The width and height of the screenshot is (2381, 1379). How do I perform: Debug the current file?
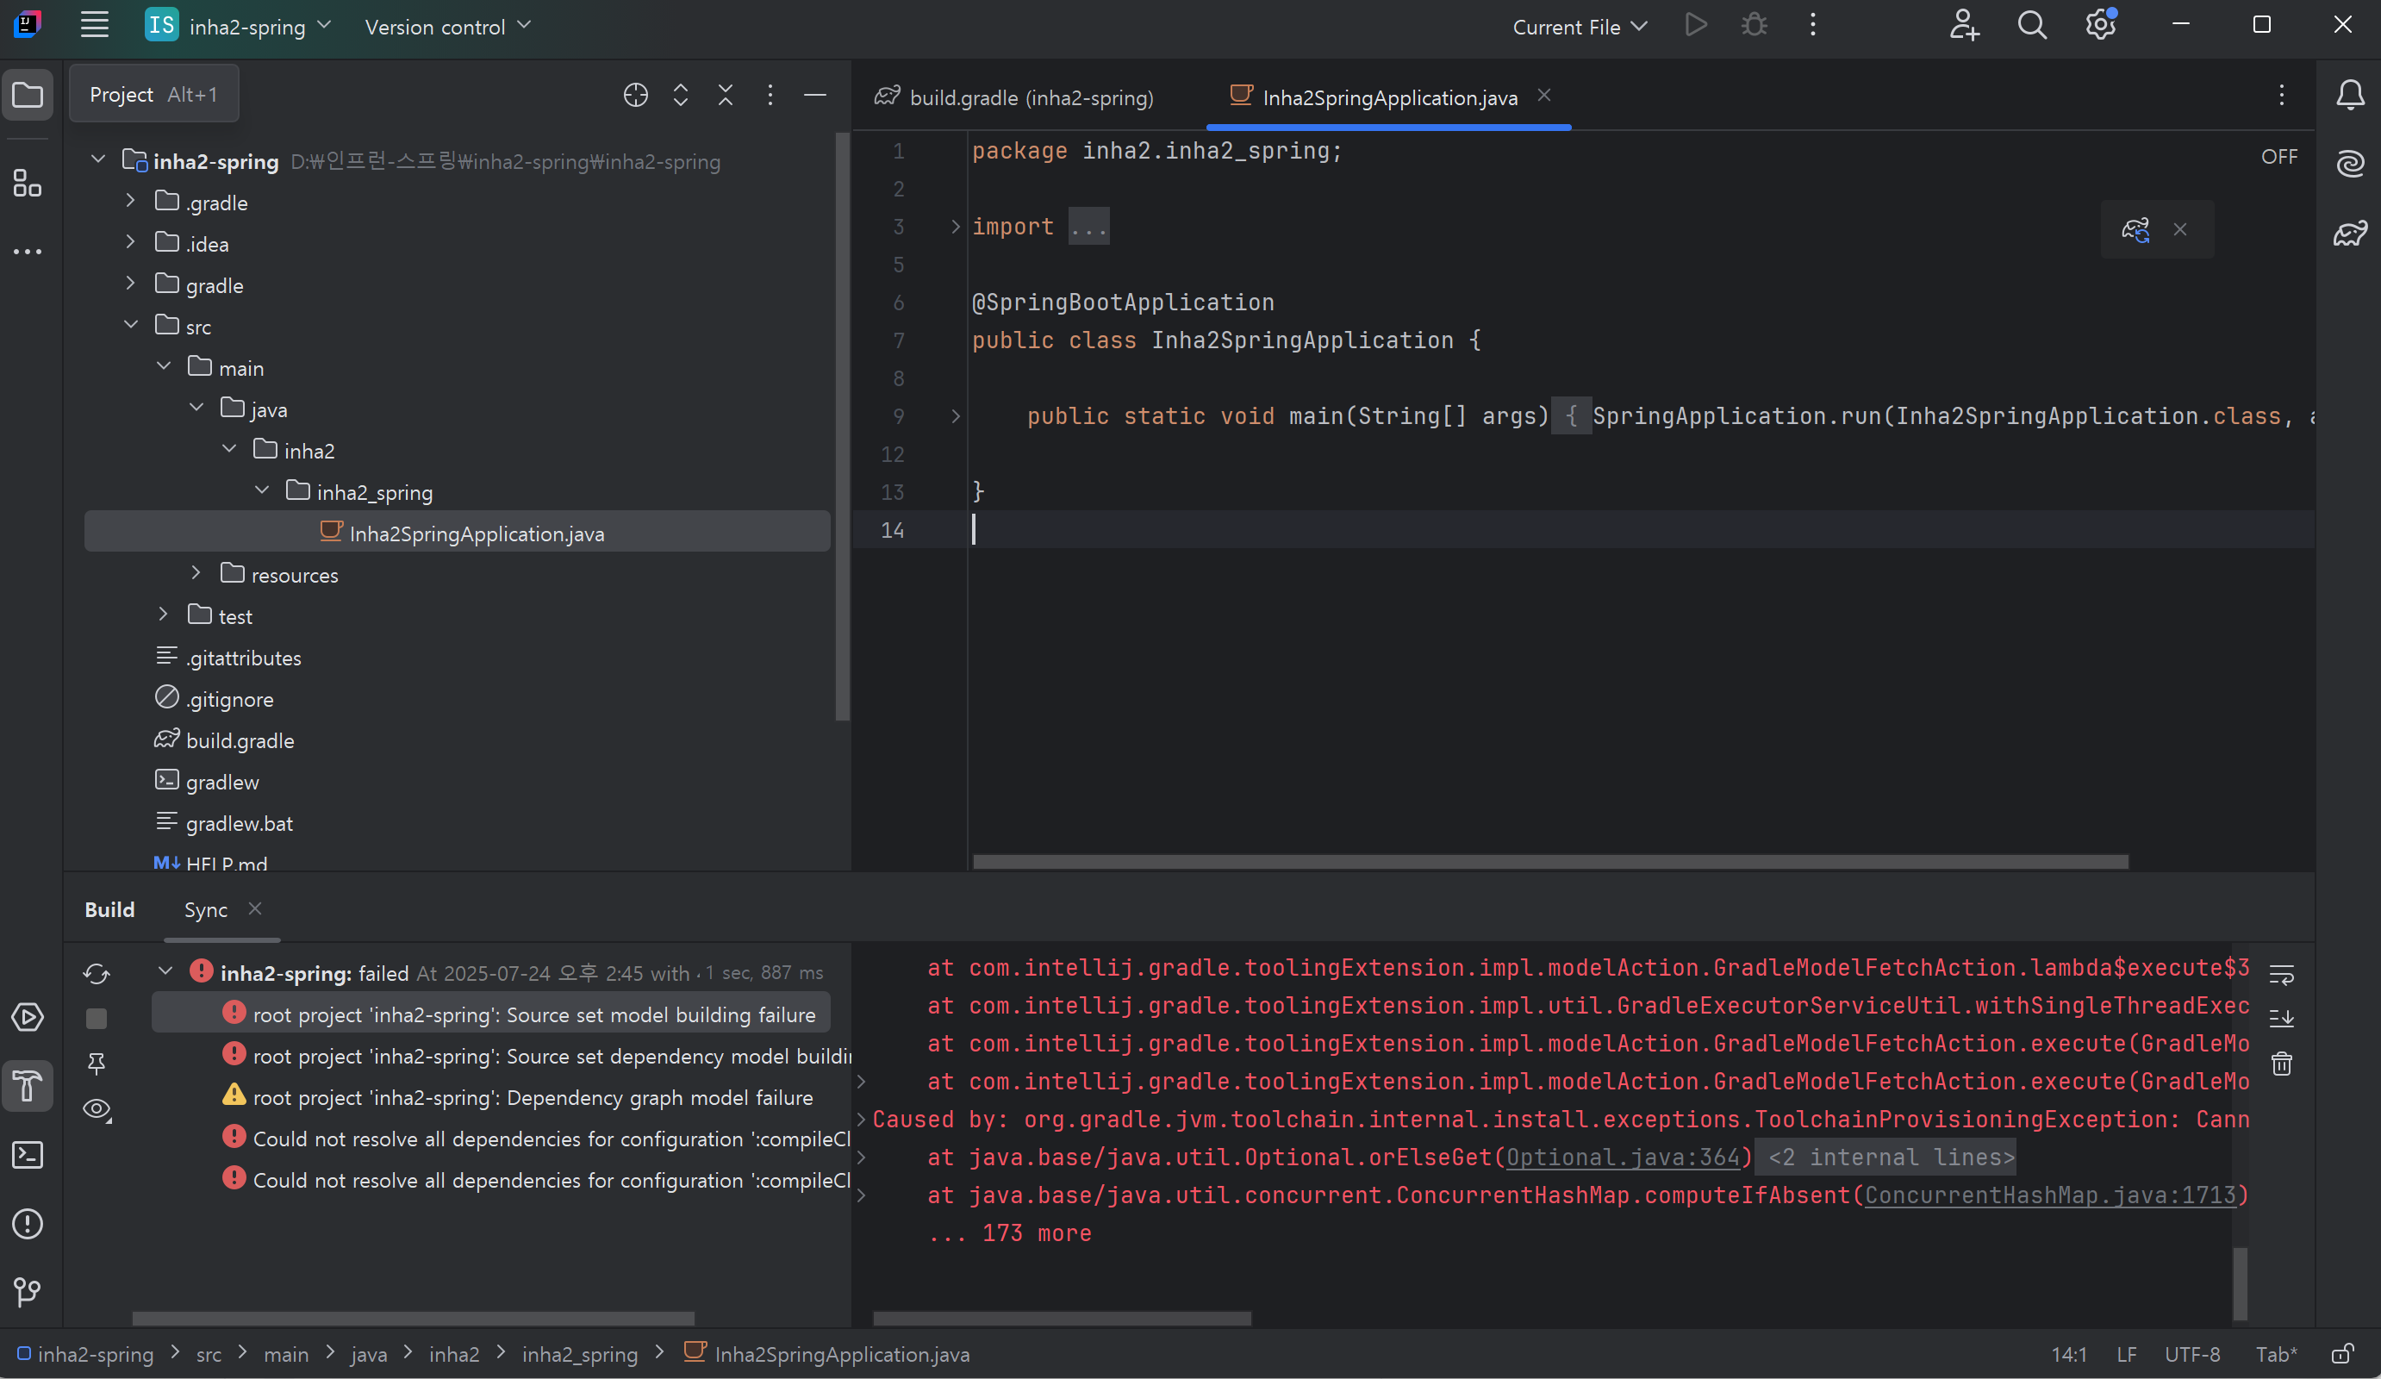tap(1755, 26)
